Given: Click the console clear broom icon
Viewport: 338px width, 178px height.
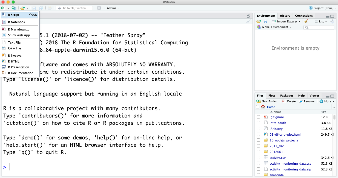Looking at the screenshot, I should [x=248, y=21].
